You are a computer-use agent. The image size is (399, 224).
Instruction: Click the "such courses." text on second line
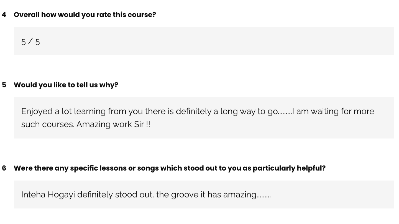[x=48, y=124]
